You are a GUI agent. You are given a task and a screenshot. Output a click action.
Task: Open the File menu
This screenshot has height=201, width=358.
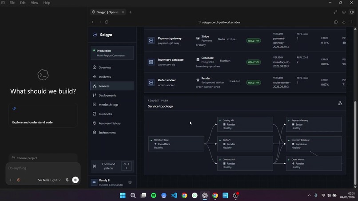(12, 3)
